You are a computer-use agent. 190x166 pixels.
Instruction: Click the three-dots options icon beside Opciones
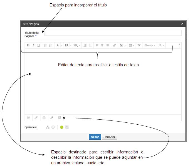[x=48, y=127]
